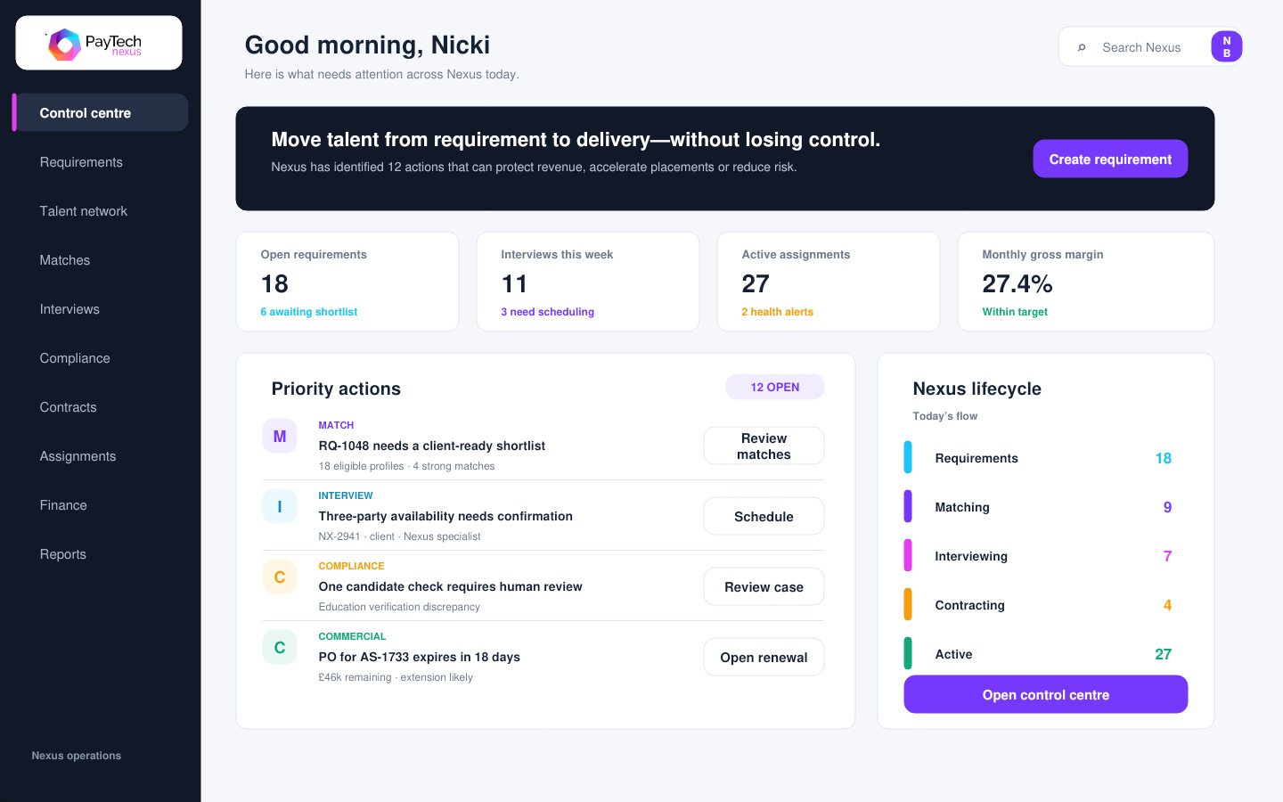Click Review matches button
Viewport: 1283px width, 802px height.
[764, 446]
